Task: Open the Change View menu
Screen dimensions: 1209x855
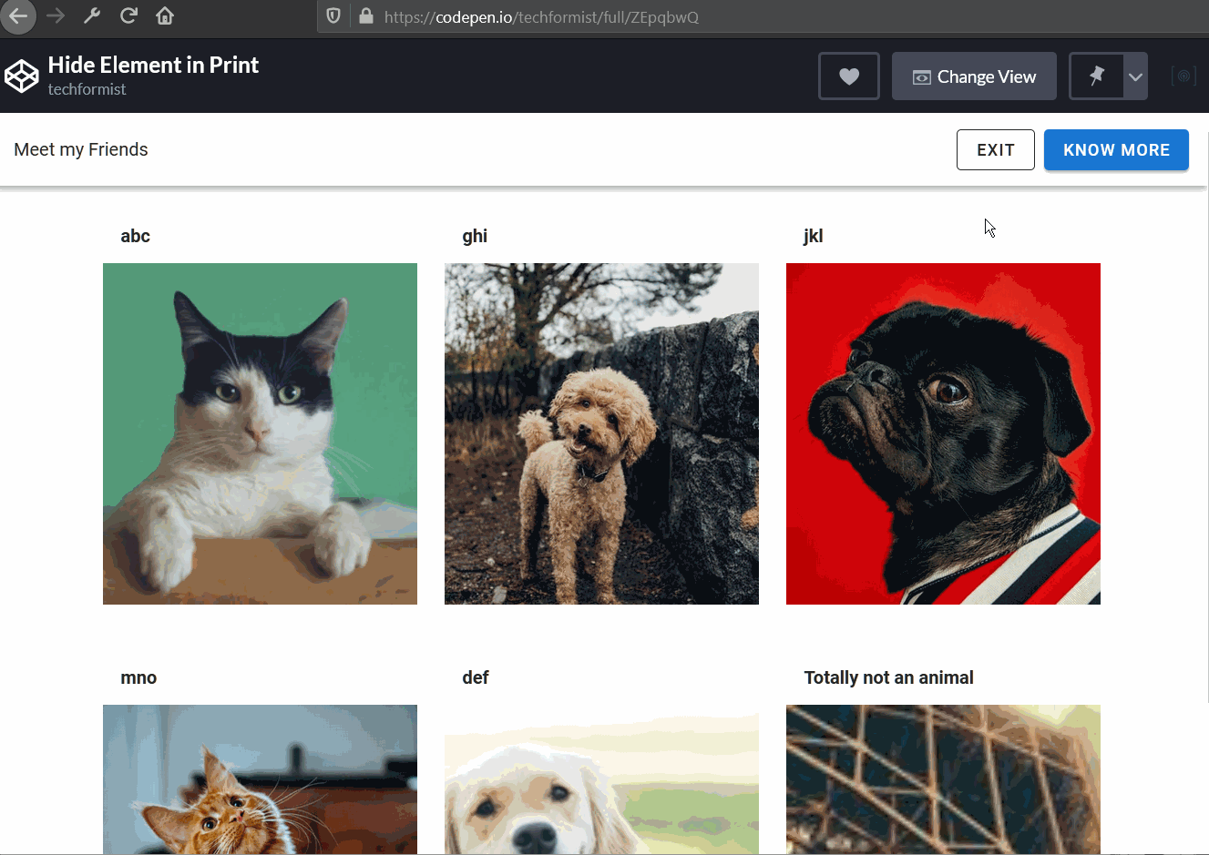Action: pos(974,76)
